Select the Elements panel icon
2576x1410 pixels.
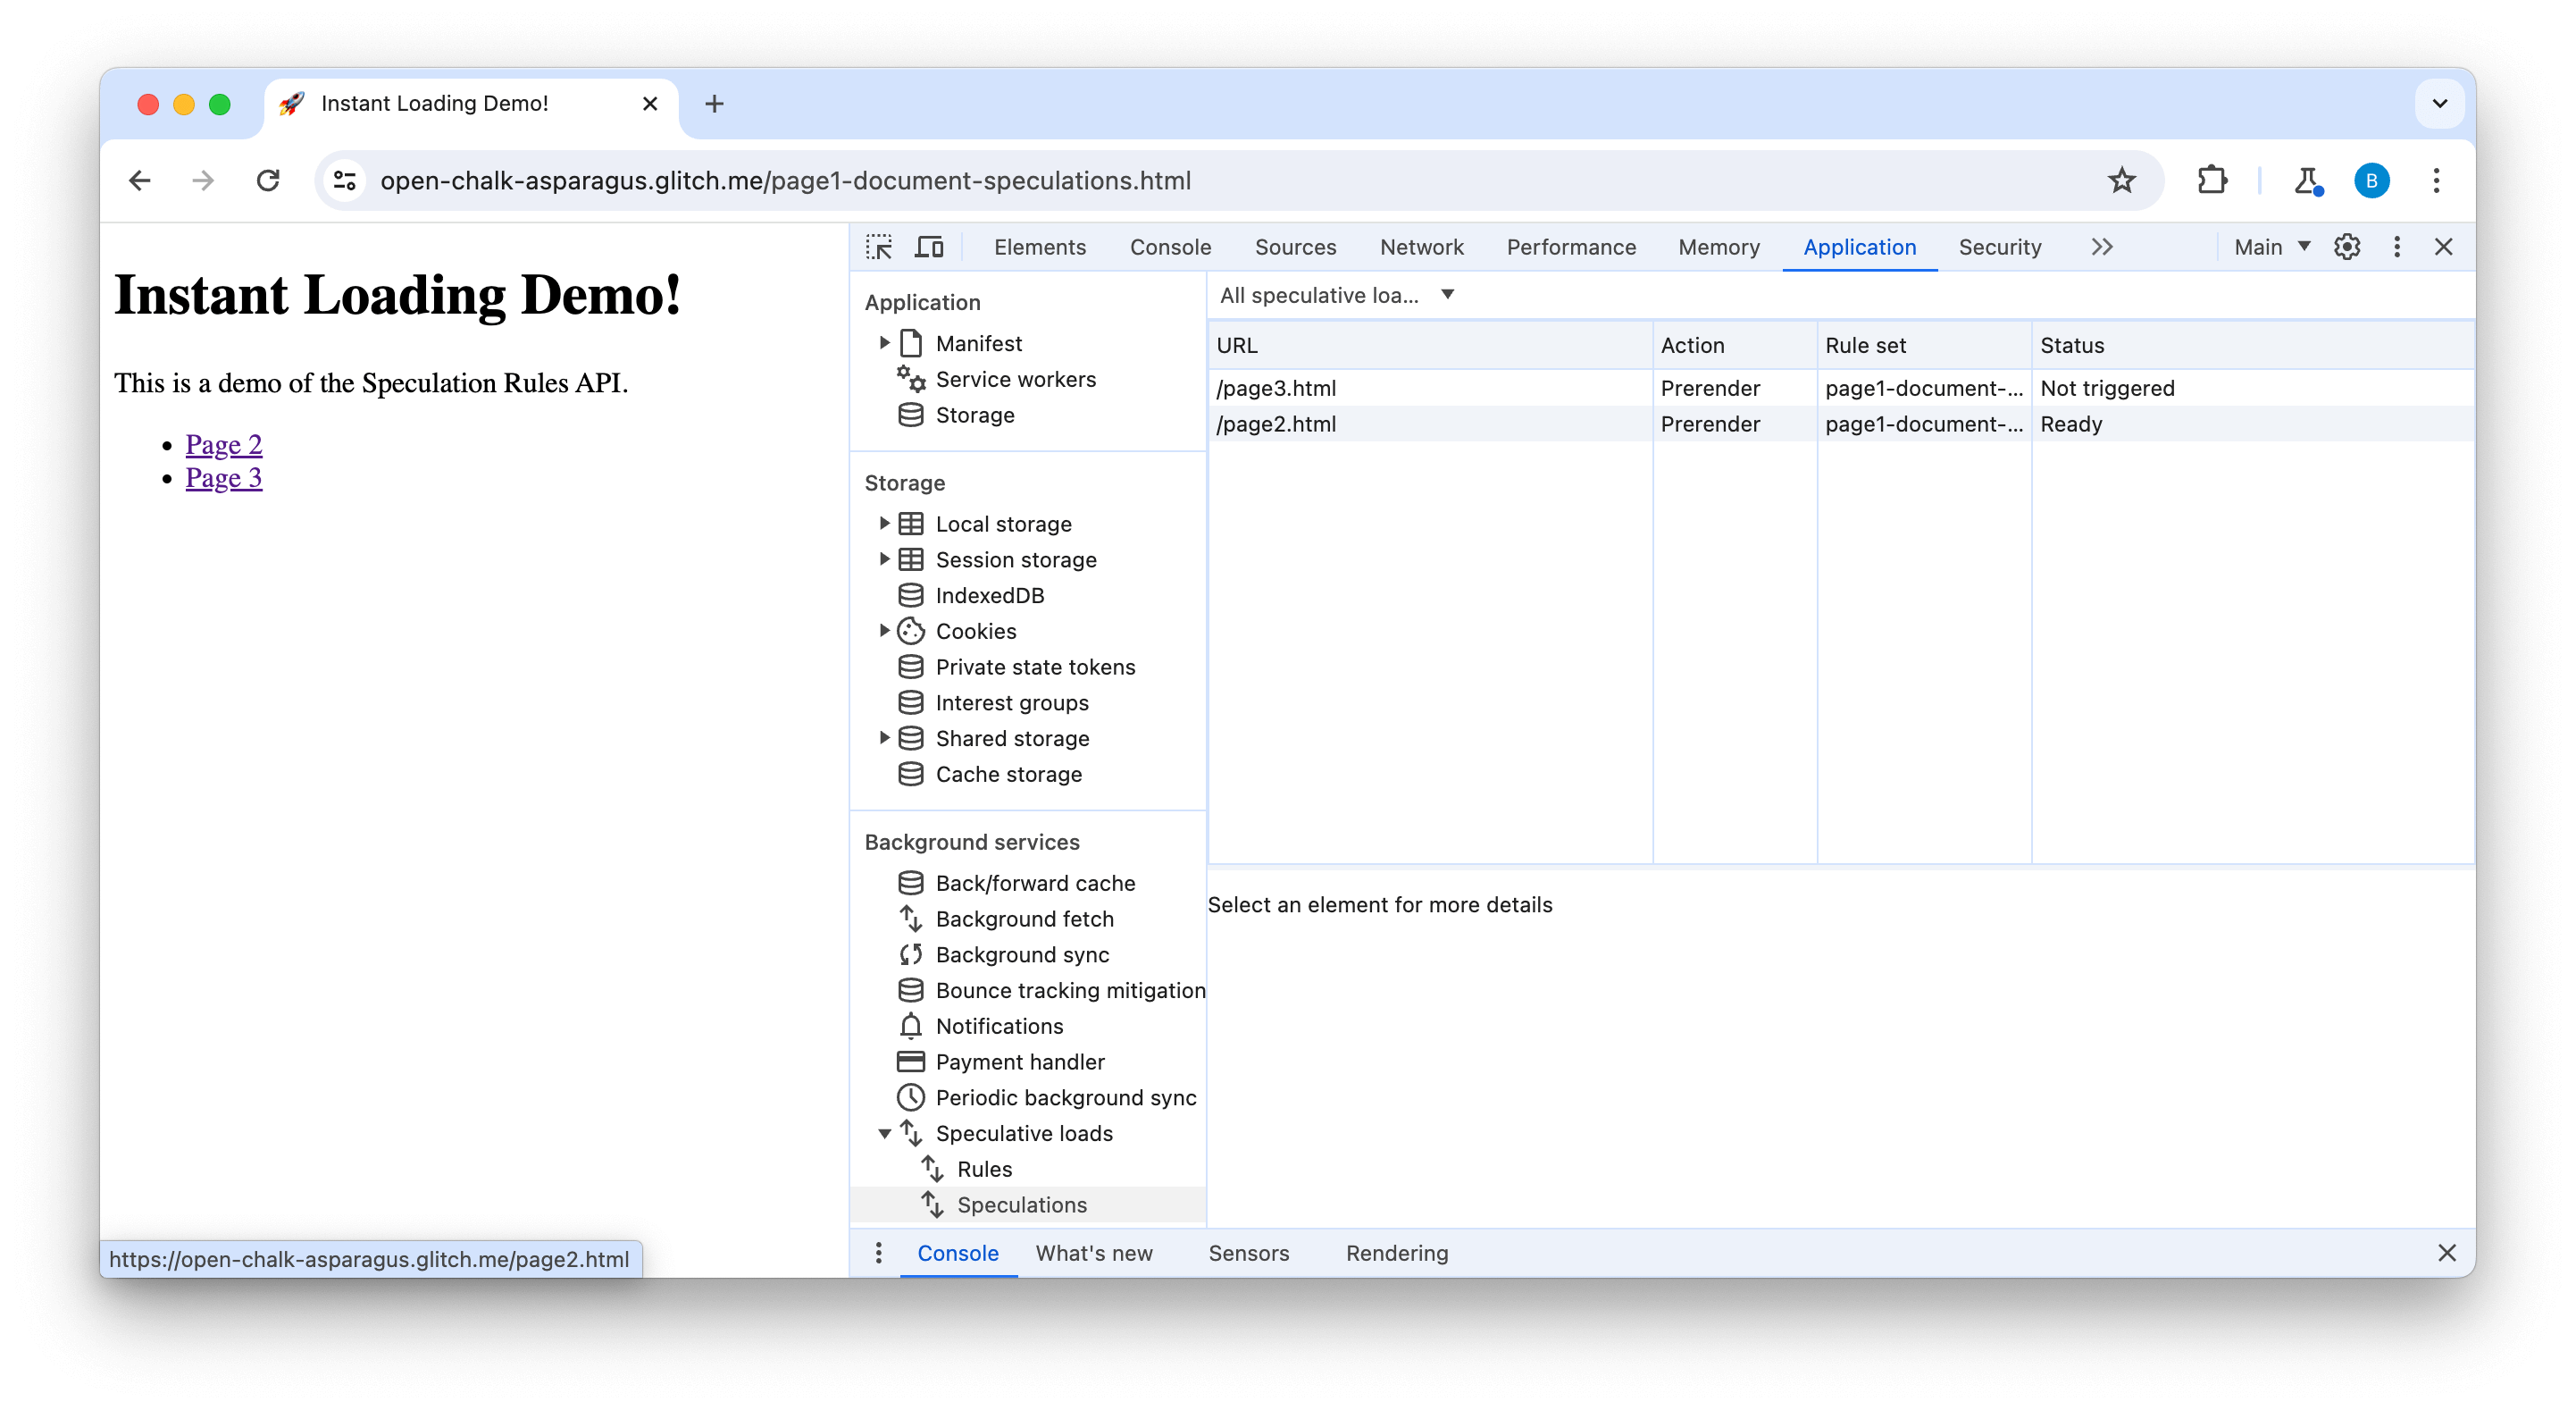coord(1036,247)
